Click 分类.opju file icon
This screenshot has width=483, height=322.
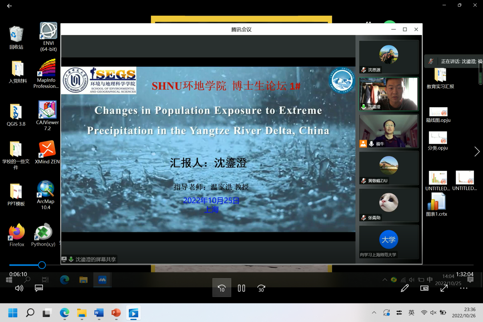tap(438, 141)
